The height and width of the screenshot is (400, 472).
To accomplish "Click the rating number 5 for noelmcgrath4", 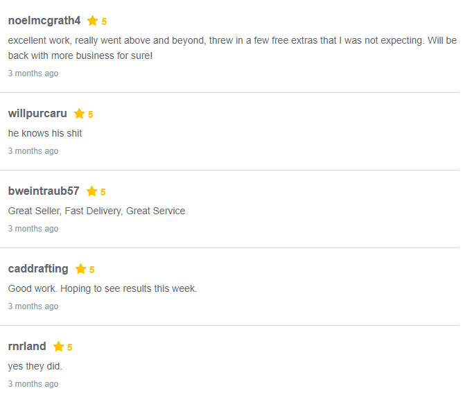I will point(104,21).
